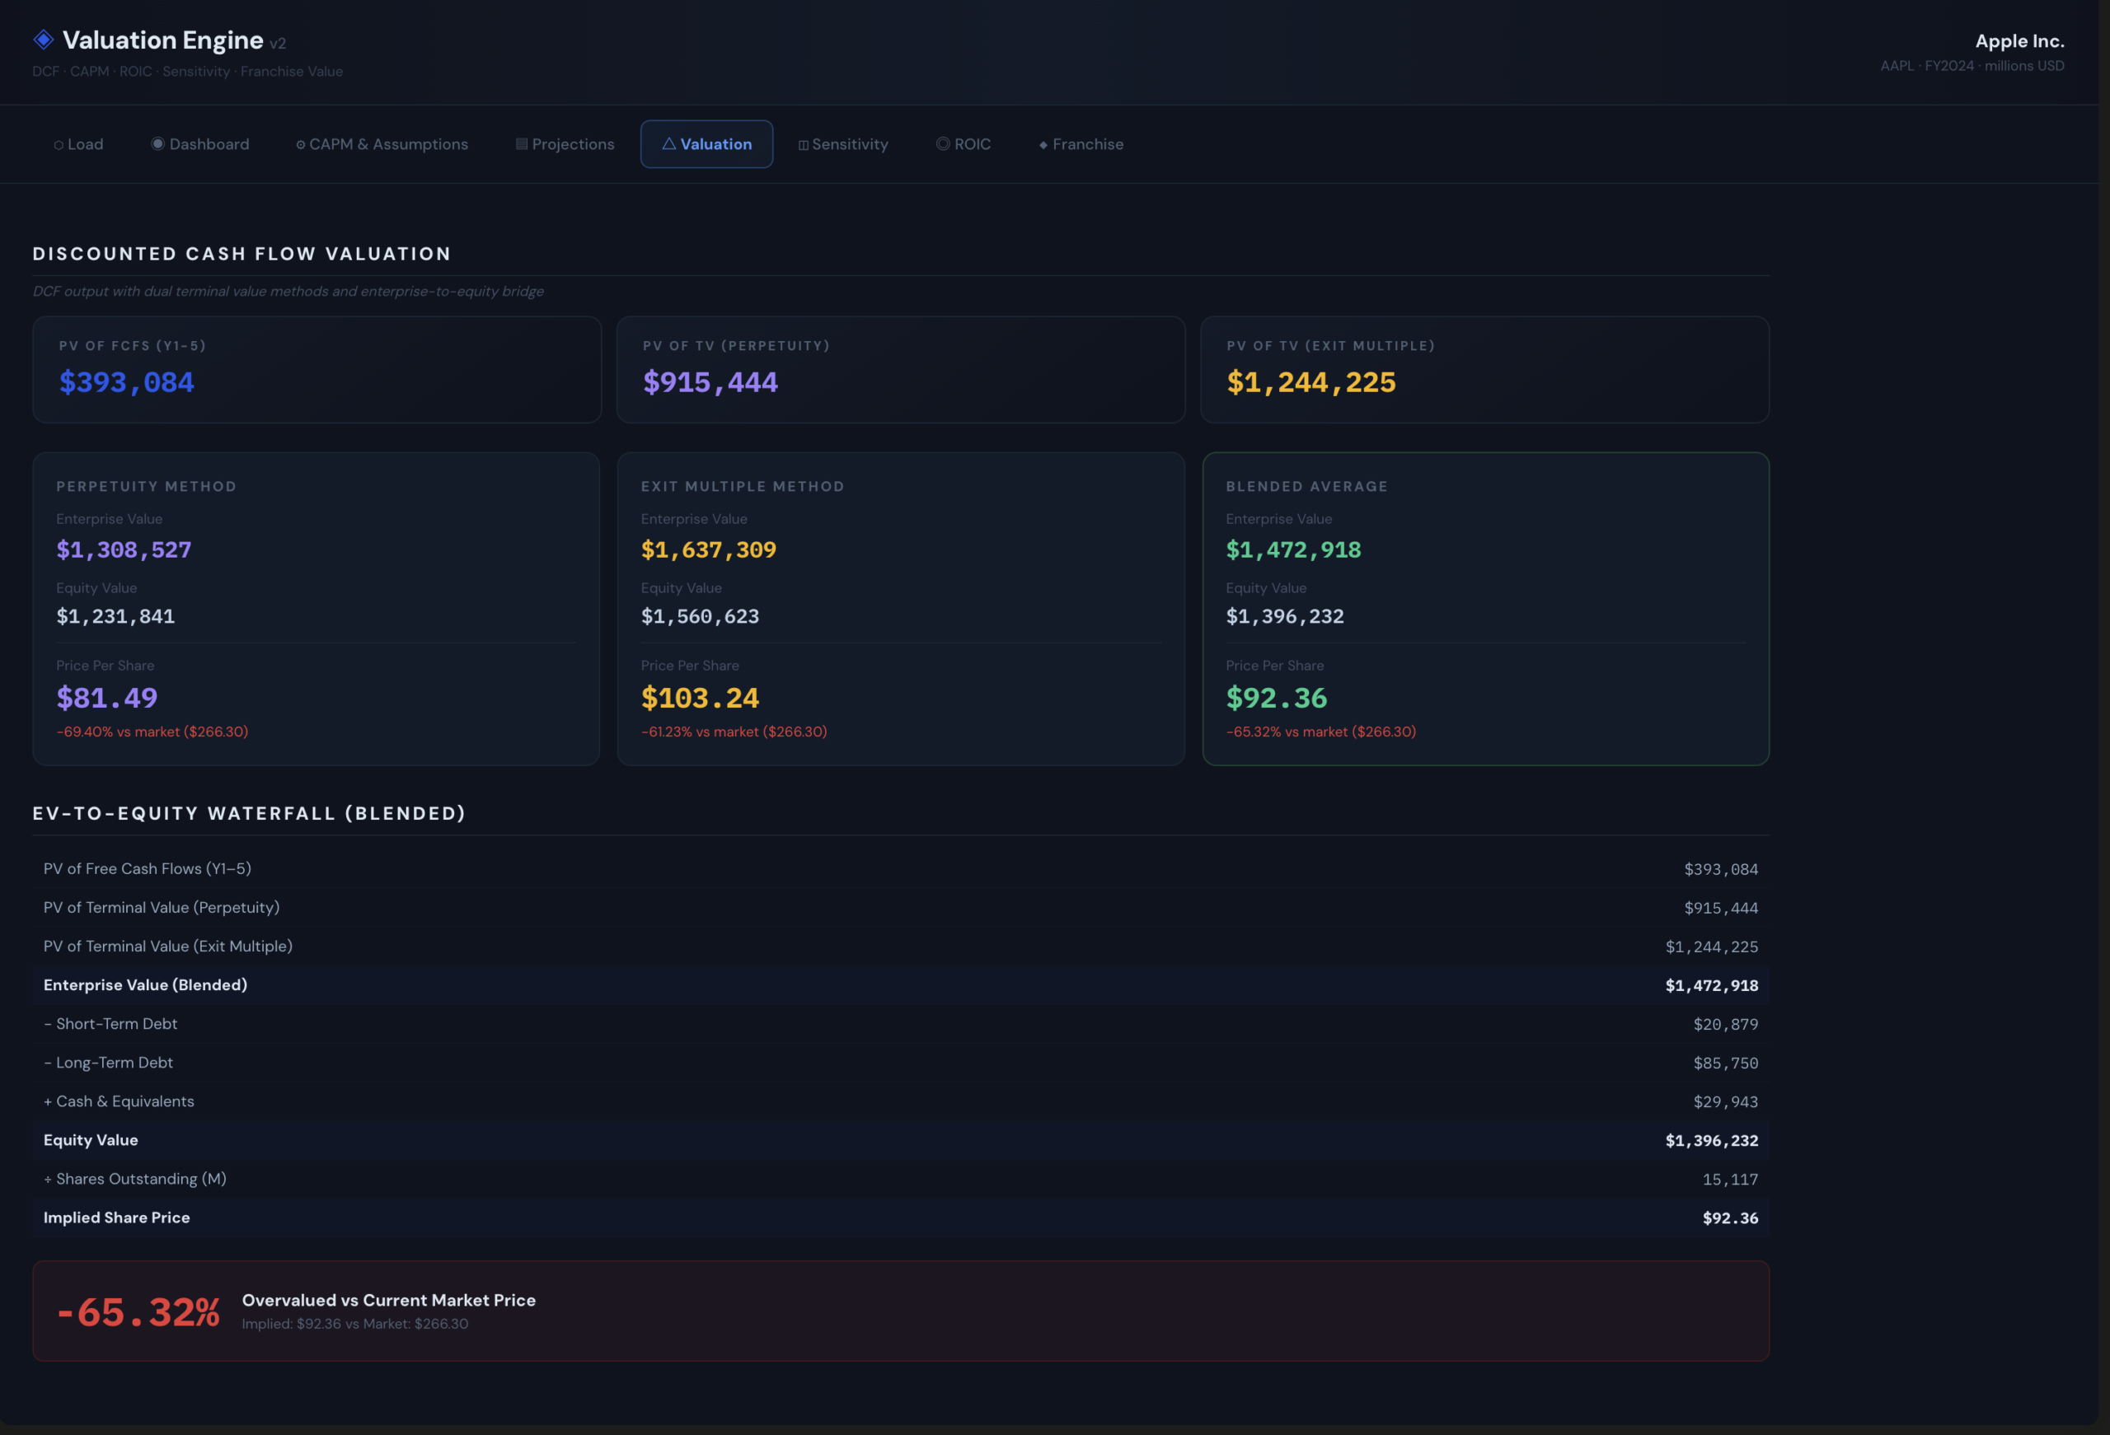Click the filled circle Dashboard icon
The image size is (2110, 1435).
coord(157,143)
